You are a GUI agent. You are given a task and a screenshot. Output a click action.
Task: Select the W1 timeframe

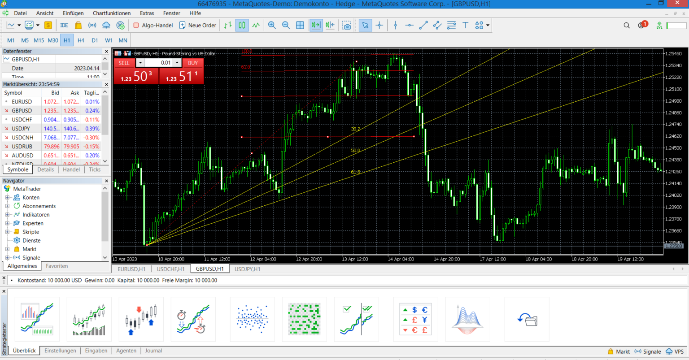[109, 40]
